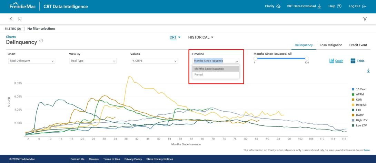Click the bookmark icon
The image size is (376, 163).
[20, 19]
